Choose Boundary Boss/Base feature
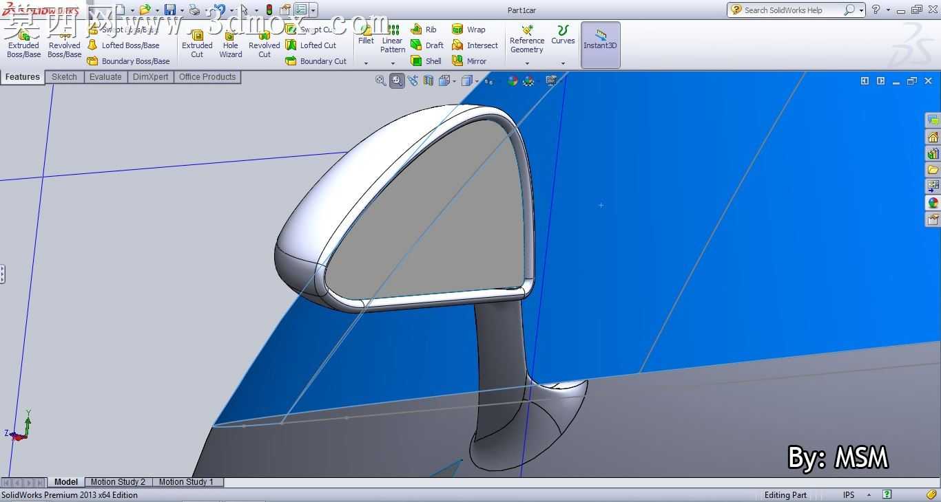 coord(129,61)
